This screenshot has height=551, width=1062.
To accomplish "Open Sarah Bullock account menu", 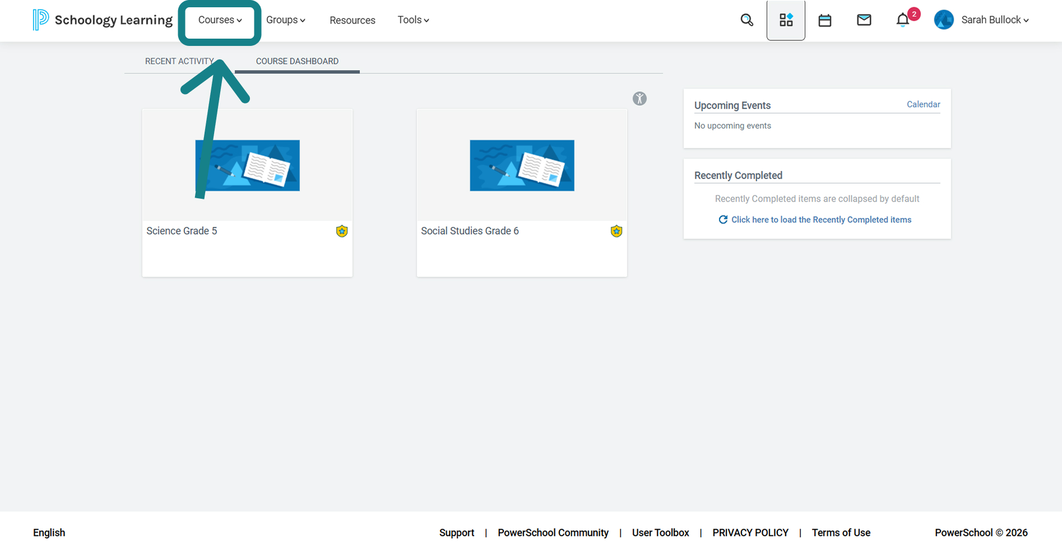I will 981,20.
